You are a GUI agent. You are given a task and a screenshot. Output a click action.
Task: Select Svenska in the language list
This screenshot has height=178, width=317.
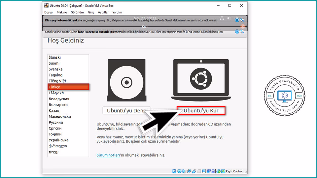(x=68, y=69)
